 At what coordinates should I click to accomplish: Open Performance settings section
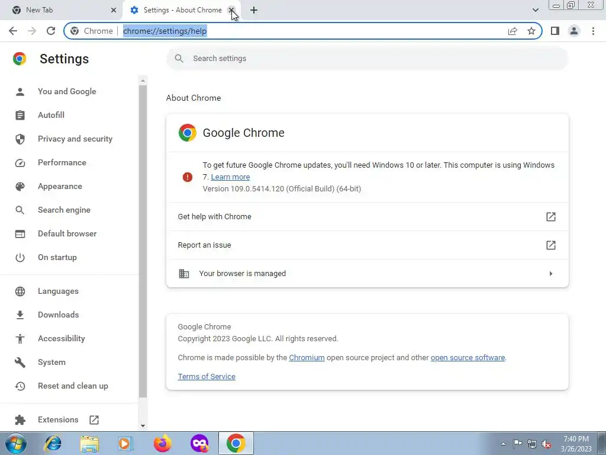coord(62,162)
